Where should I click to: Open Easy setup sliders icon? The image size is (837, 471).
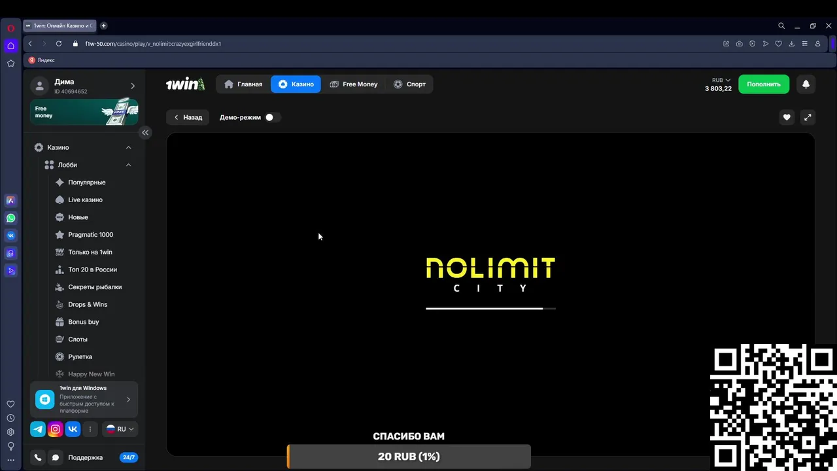[804, 44]
